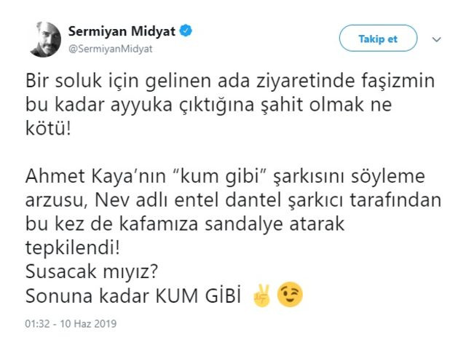Screen dimensions: 466x337
Task: Click the blue verified badge icon
Action: tap(187, 31)
